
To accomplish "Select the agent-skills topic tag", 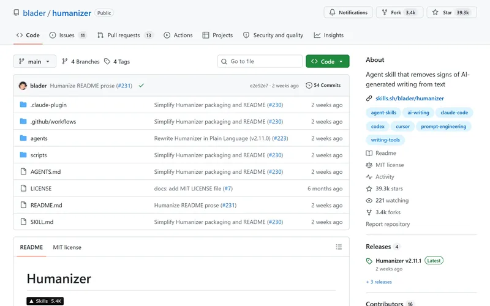I will 383,113.
